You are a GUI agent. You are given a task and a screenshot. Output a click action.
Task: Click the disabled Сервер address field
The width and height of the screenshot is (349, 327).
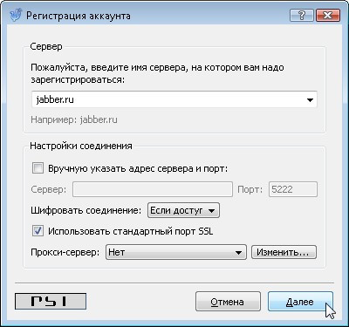click(153, 189)
